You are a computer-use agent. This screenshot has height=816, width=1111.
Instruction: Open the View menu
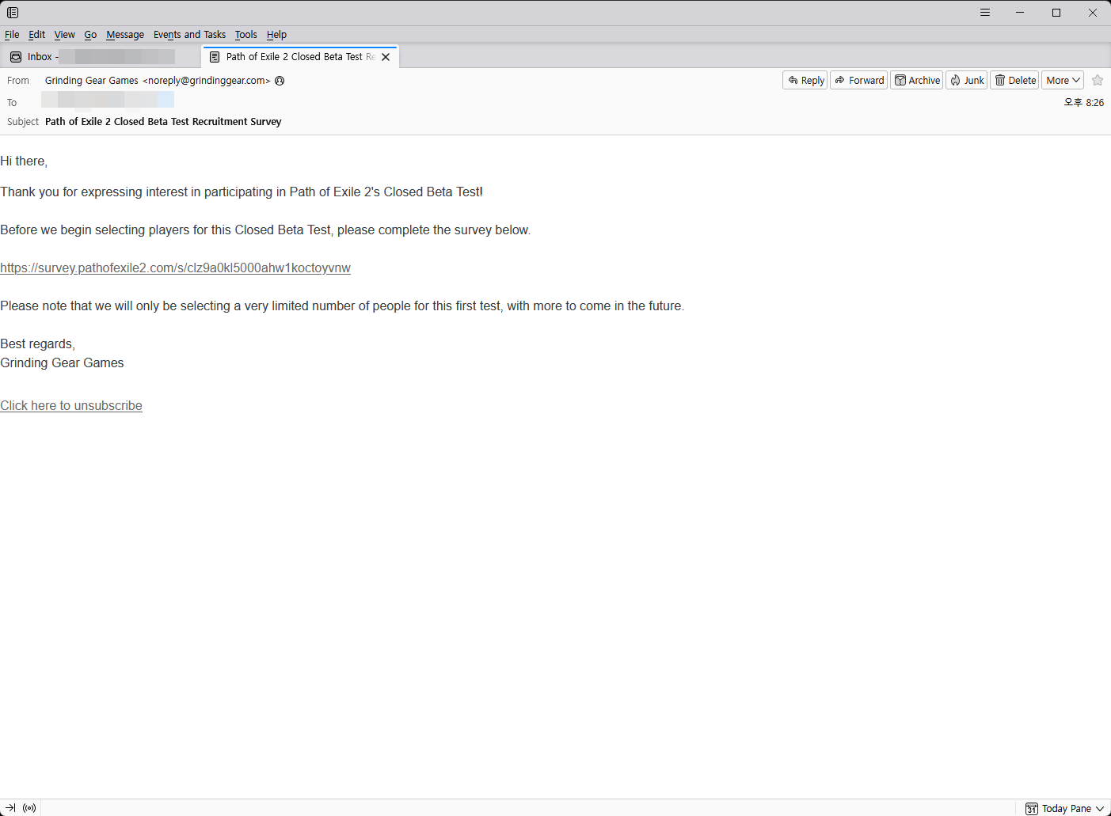[65, 35]
